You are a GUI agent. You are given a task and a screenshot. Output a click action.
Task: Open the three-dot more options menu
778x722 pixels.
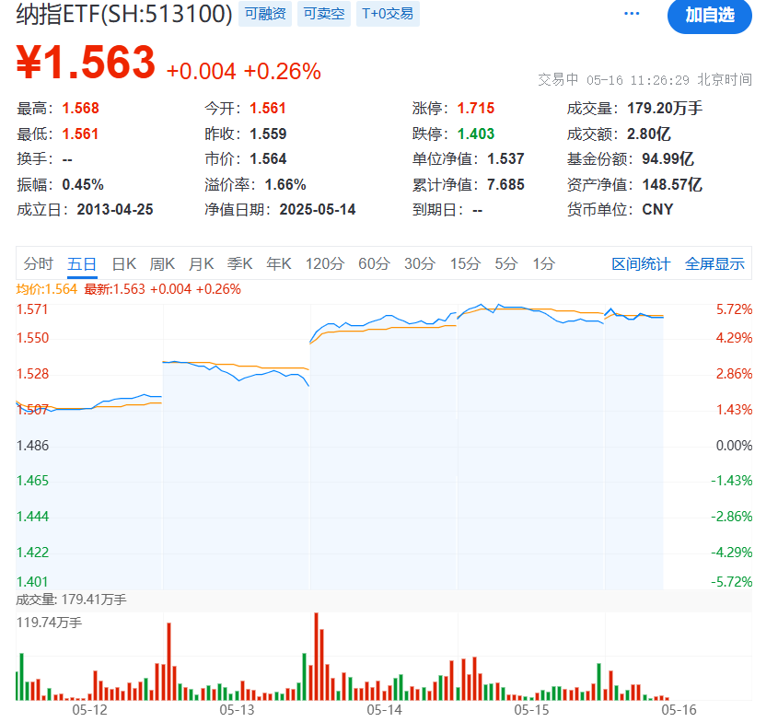coord(631,14)
